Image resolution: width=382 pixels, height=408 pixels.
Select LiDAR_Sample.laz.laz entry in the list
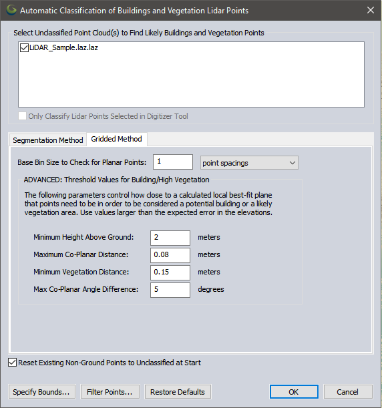coord(63,47)
